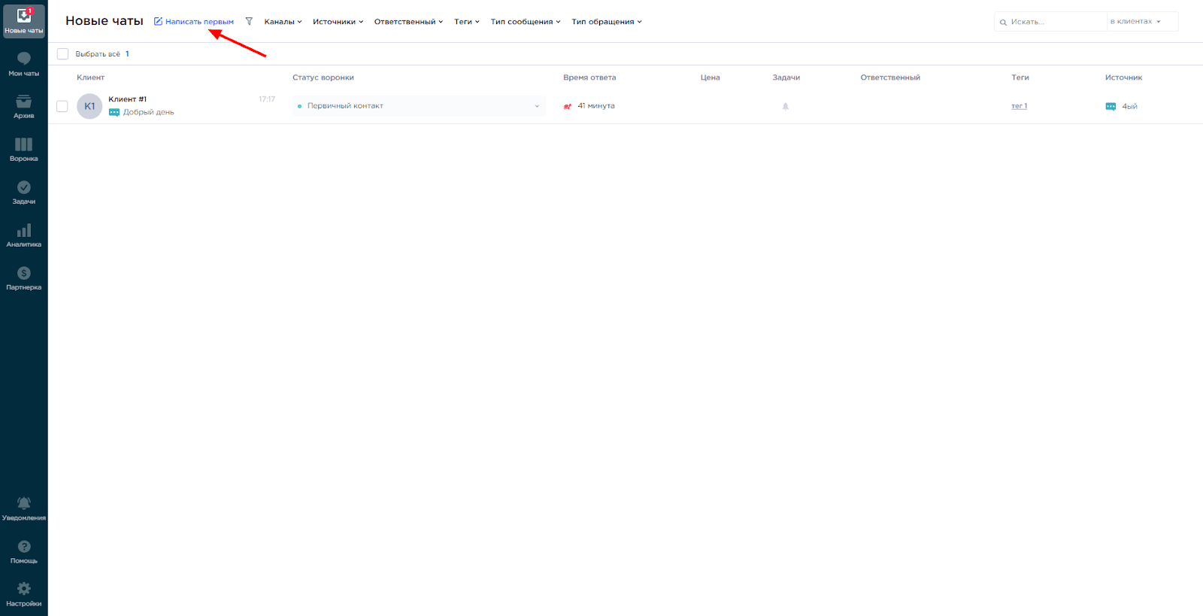Click the Написать первым link
The height and width of the screenshot is (616, 1203).
(x=194, y=22)
